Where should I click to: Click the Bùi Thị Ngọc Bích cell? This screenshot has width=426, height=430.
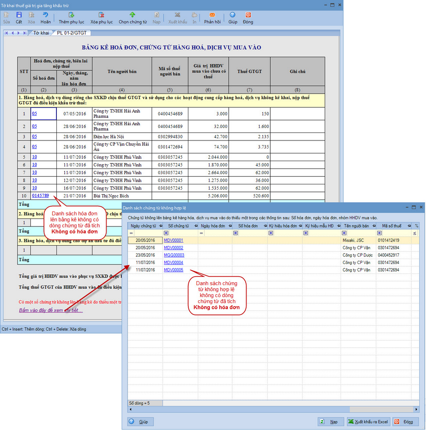point(122,196)
